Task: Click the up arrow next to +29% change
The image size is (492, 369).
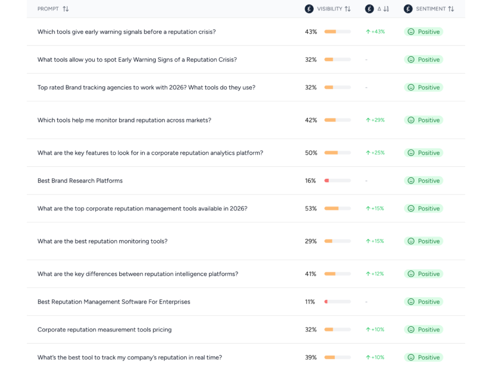Action: (x=368, y=120)
